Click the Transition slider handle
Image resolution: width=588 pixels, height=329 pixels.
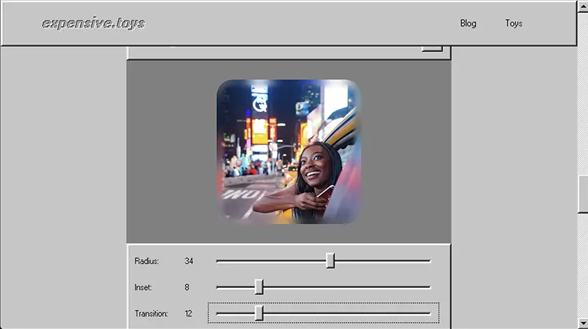(x=259, y=313)
